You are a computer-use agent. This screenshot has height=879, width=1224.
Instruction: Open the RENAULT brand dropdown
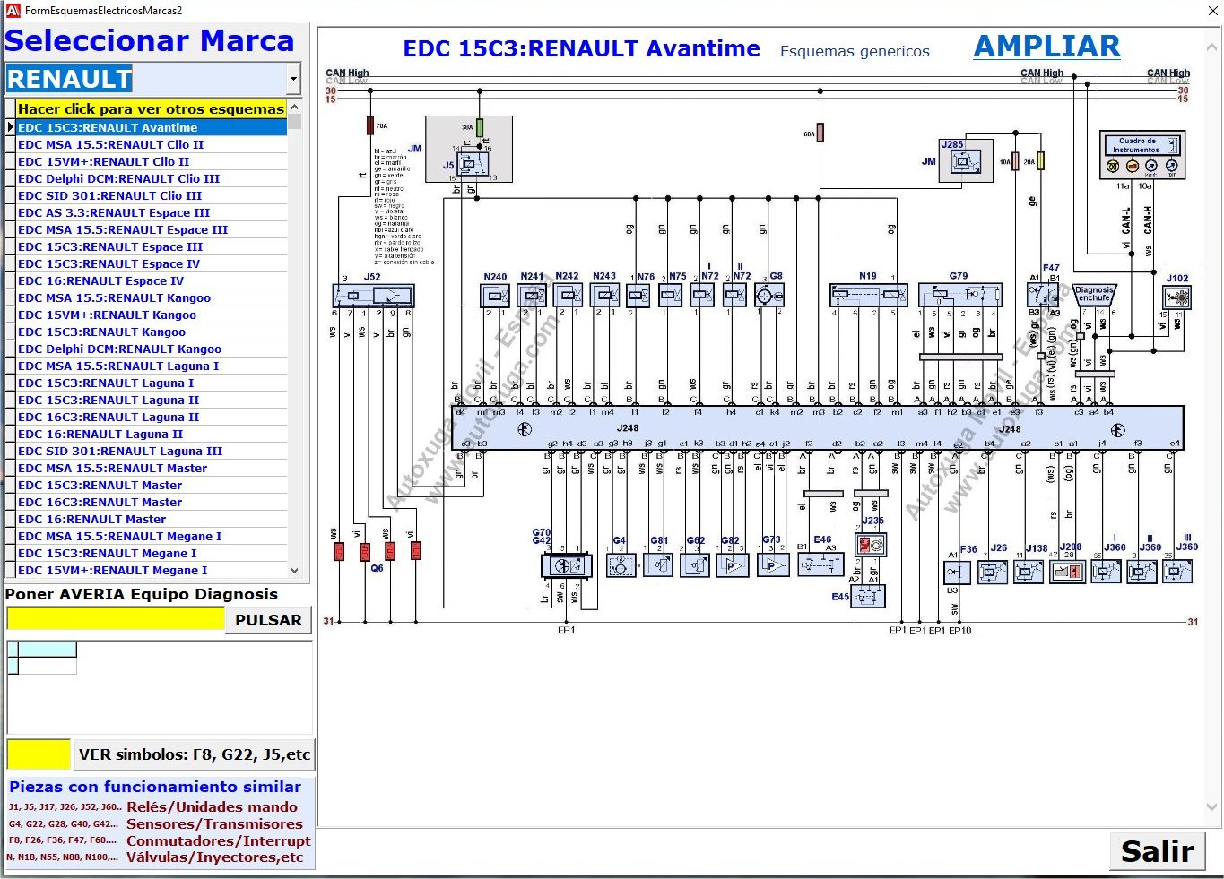coord(293,80)
